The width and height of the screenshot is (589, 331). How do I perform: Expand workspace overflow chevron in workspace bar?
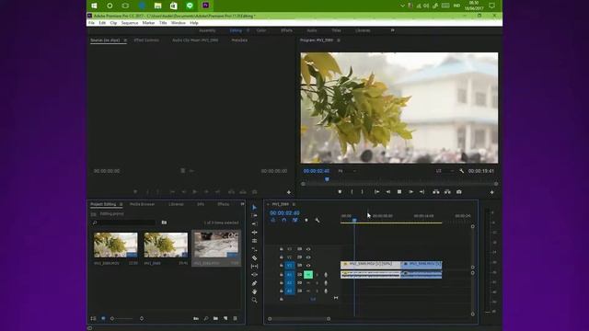[x=393, y=30]
